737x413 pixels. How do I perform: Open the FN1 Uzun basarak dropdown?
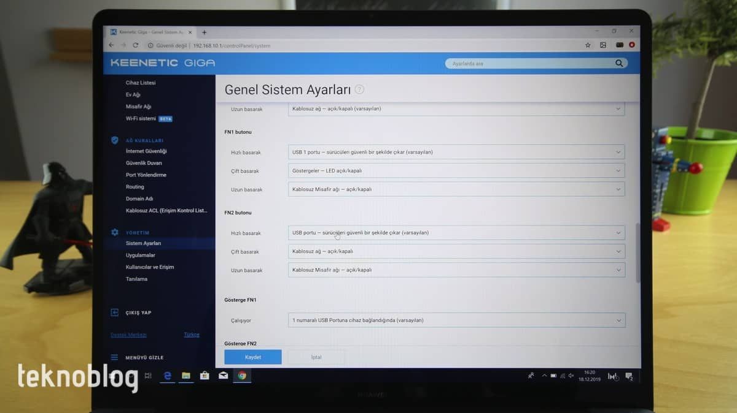(456, 189)
